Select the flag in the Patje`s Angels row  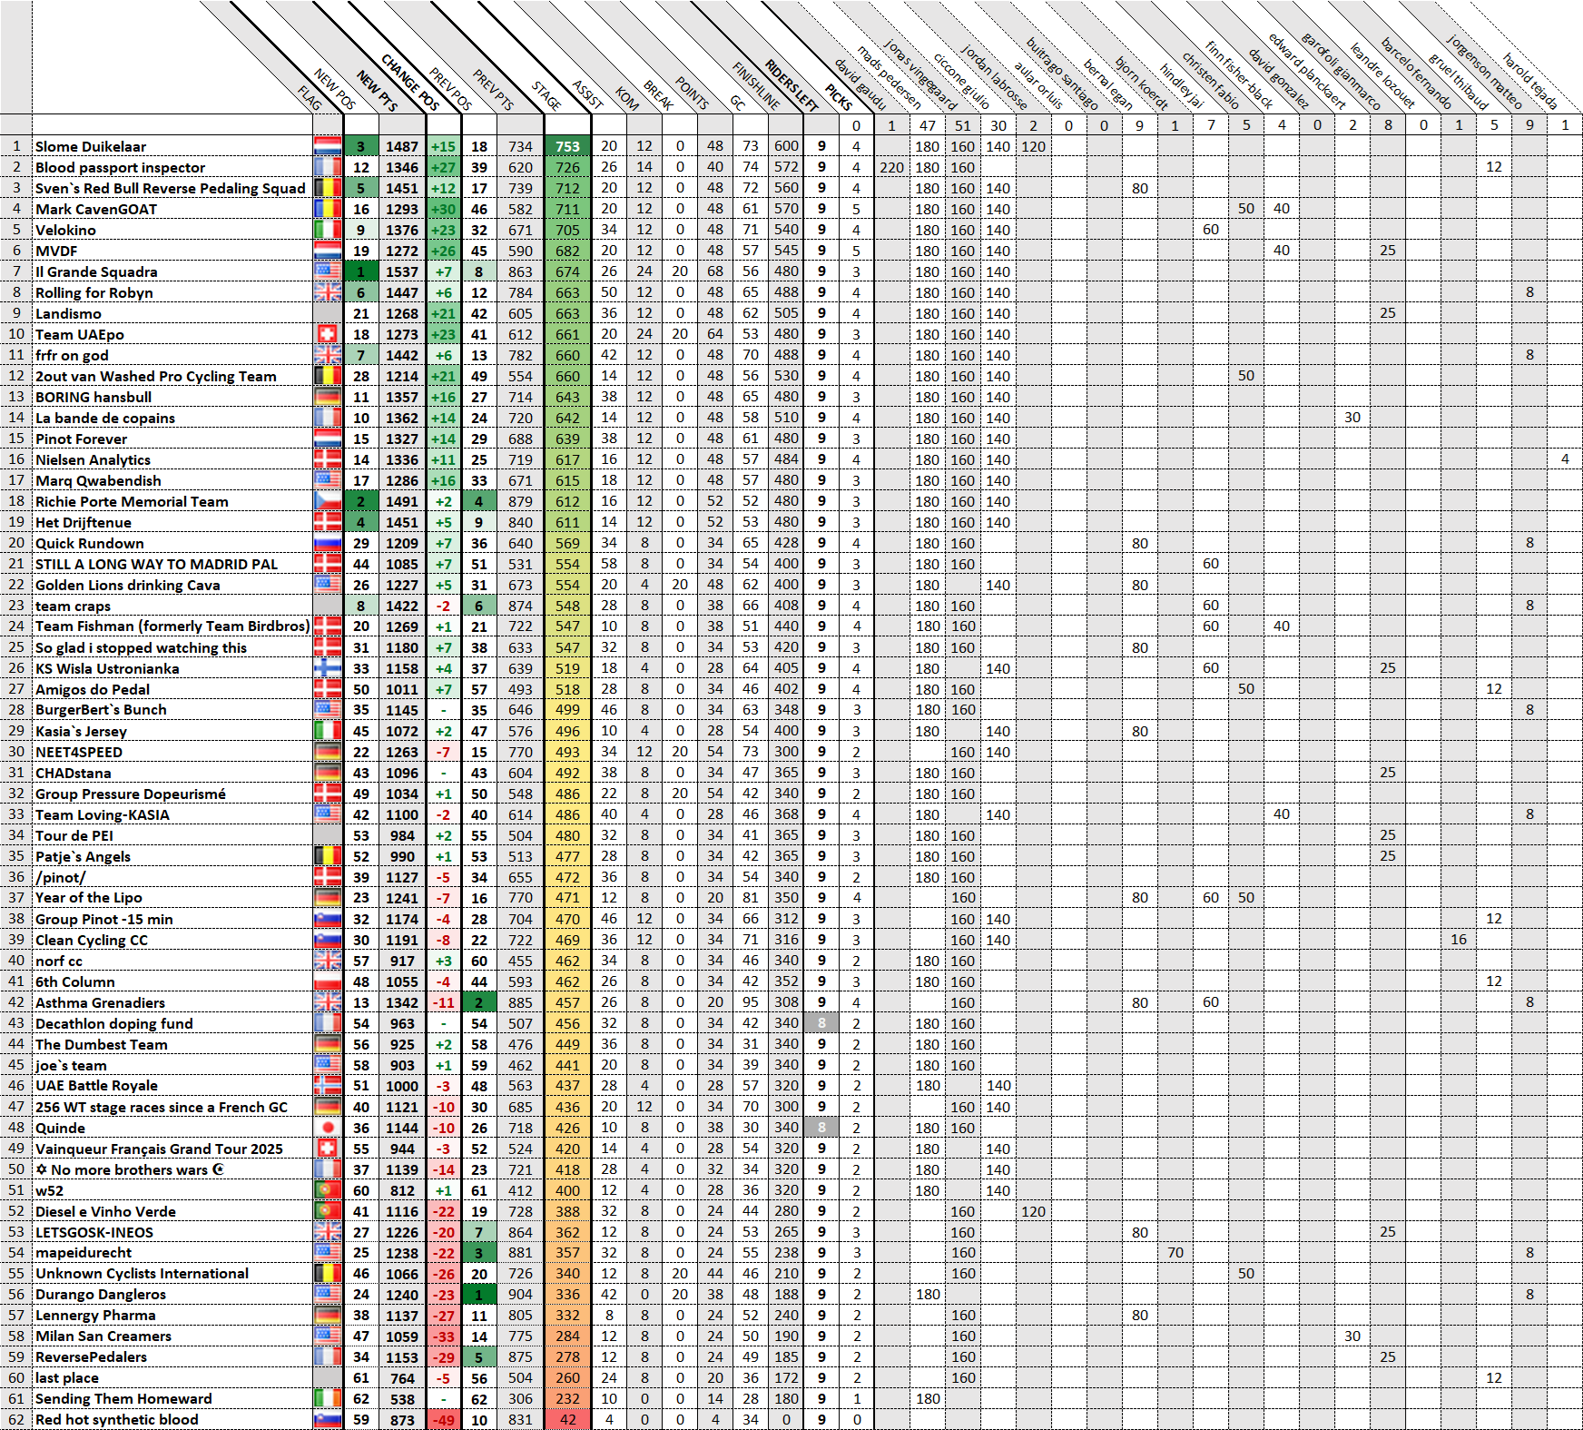coord(328,856)
